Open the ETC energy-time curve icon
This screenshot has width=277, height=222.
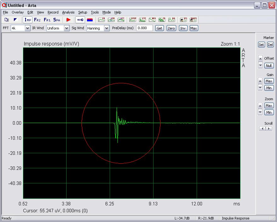[143, 20]
